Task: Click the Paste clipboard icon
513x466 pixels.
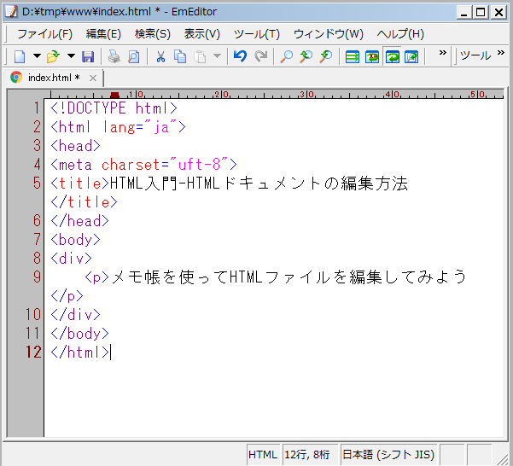Action: [x=200, y=56]
